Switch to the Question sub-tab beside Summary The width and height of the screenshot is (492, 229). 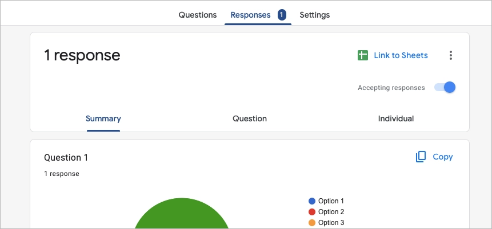point(250,118)
